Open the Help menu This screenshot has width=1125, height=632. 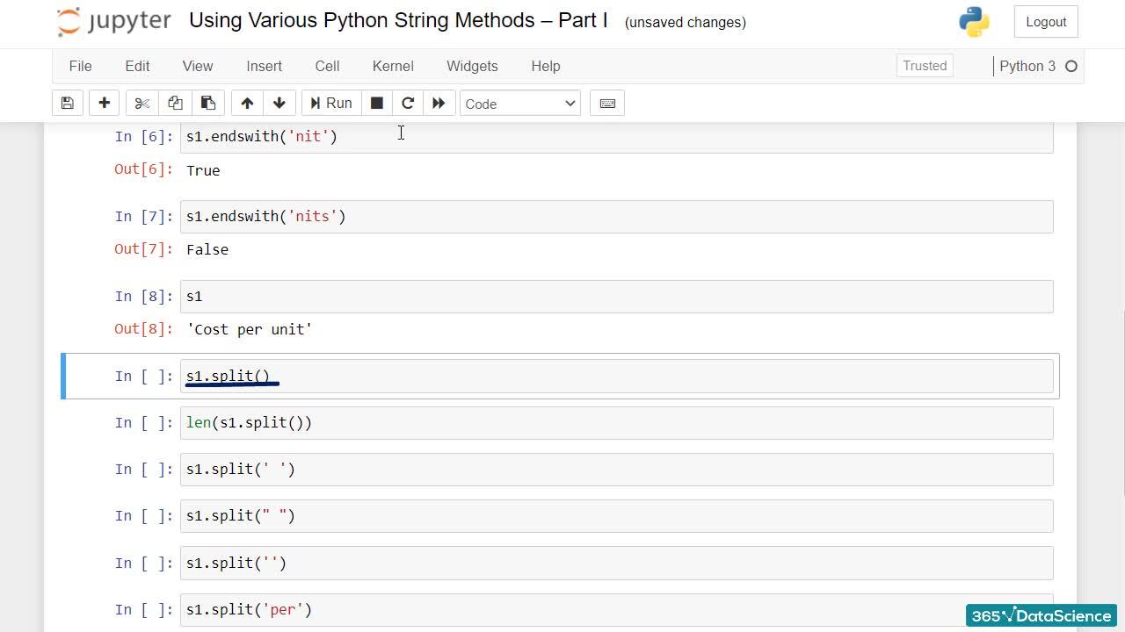[x=546, y=66]
